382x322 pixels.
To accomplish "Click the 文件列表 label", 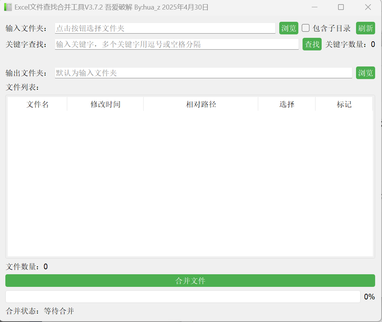I will 23,87.
